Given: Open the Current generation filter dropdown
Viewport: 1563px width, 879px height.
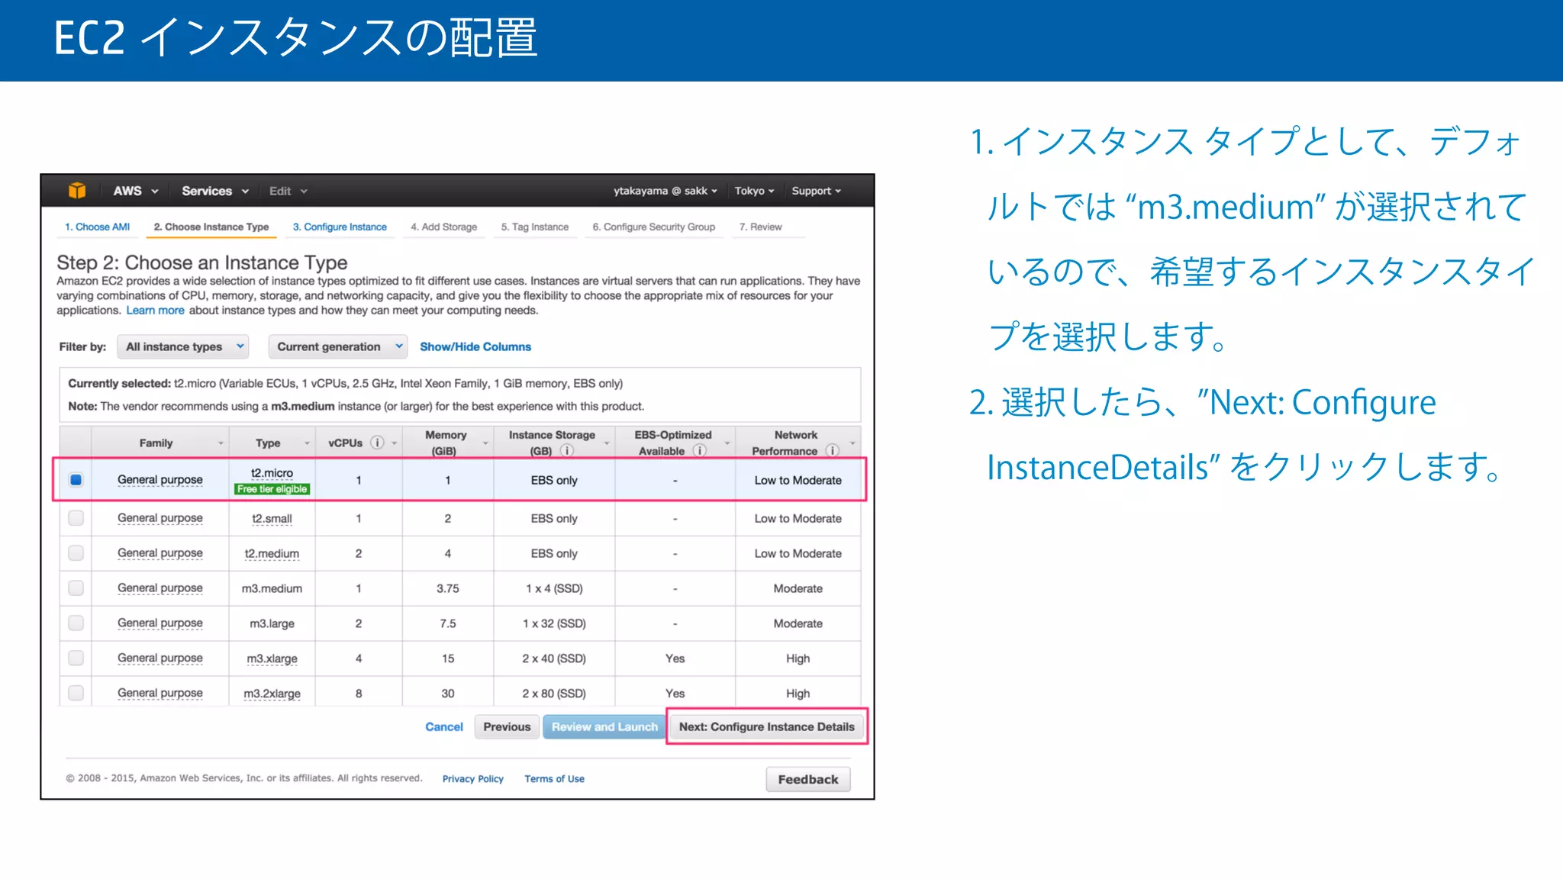Looking at the screenshot, I should coord(338,346).
